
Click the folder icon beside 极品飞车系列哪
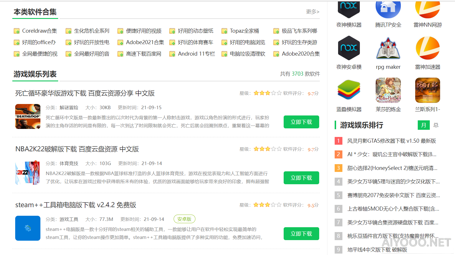click(x=276, y=31)
